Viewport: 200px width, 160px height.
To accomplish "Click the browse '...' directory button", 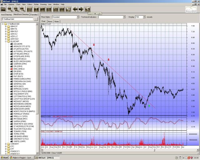I will pos(36,19).
